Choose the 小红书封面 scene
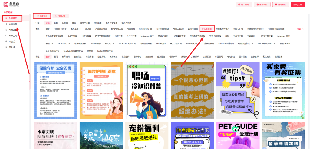 206,29
